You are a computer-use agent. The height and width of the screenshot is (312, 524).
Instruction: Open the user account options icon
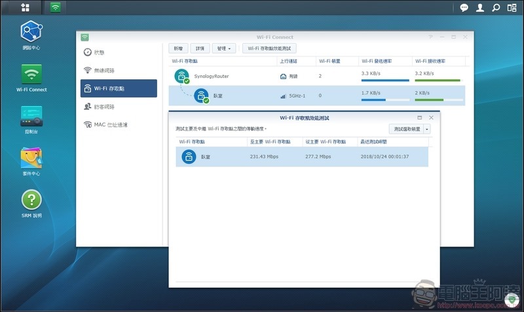pyautogui.click(x=480, y=7)
